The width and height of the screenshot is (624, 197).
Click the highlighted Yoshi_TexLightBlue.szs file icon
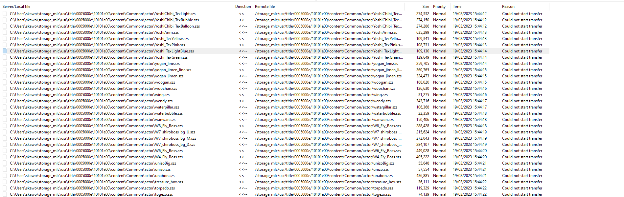click(5, 51)
